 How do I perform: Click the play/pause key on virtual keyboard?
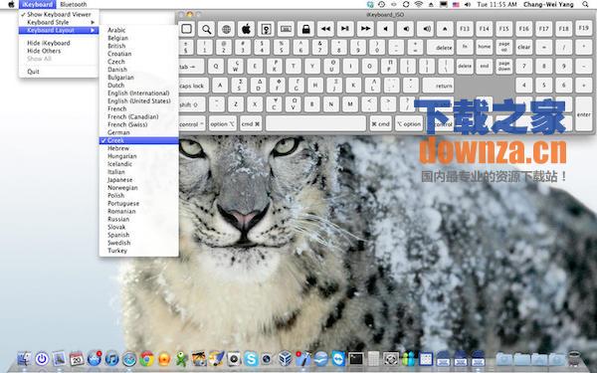click(x=345, y=29)
